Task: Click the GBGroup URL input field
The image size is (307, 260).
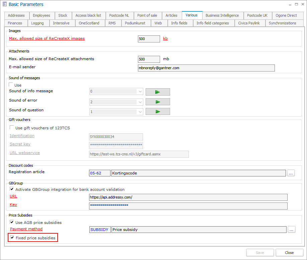Action: (x=188, y=198)
